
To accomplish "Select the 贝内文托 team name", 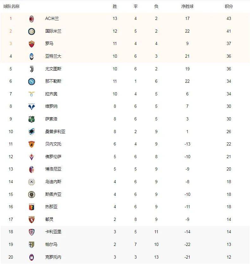I will coord(53,144).
